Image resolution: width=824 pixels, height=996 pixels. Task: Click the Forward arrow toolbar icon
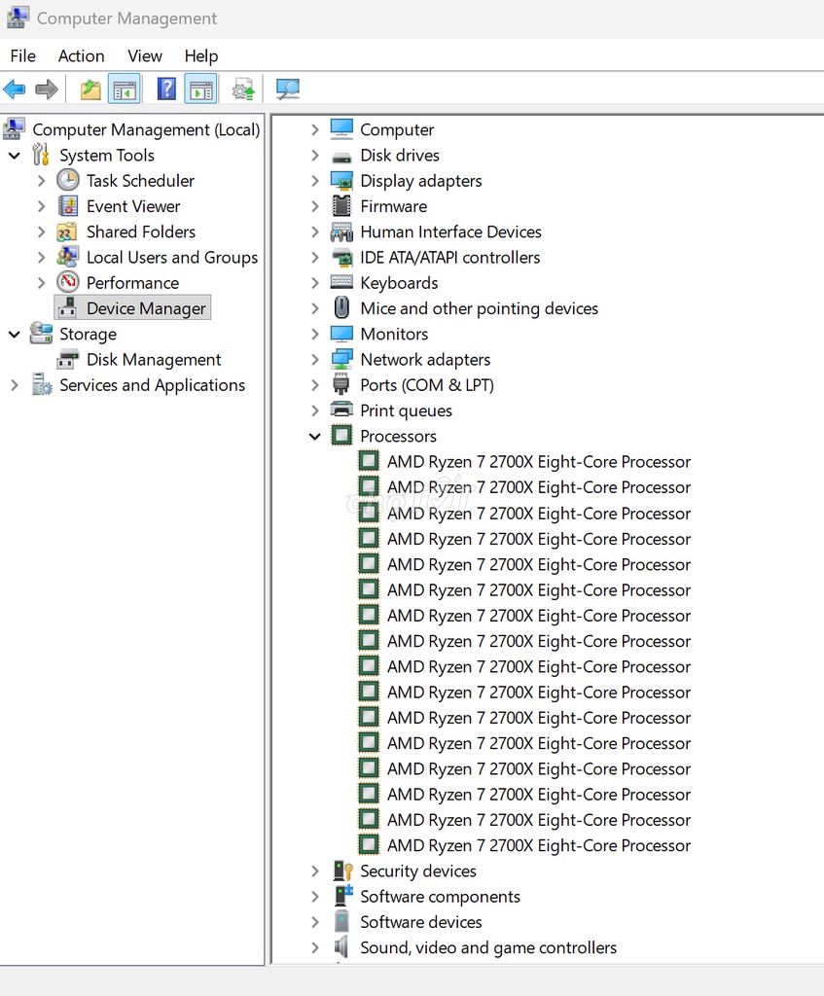click(47, 89)
